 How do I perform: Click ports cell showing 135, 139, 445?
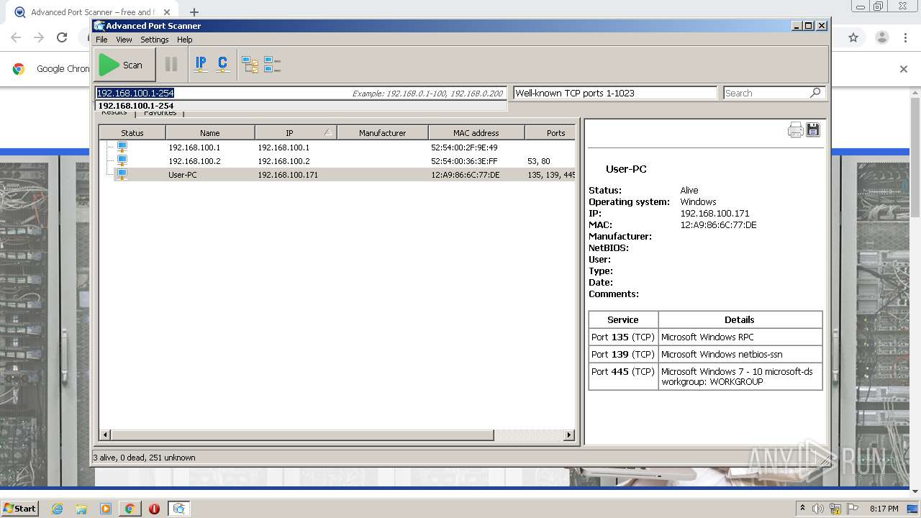551,175
